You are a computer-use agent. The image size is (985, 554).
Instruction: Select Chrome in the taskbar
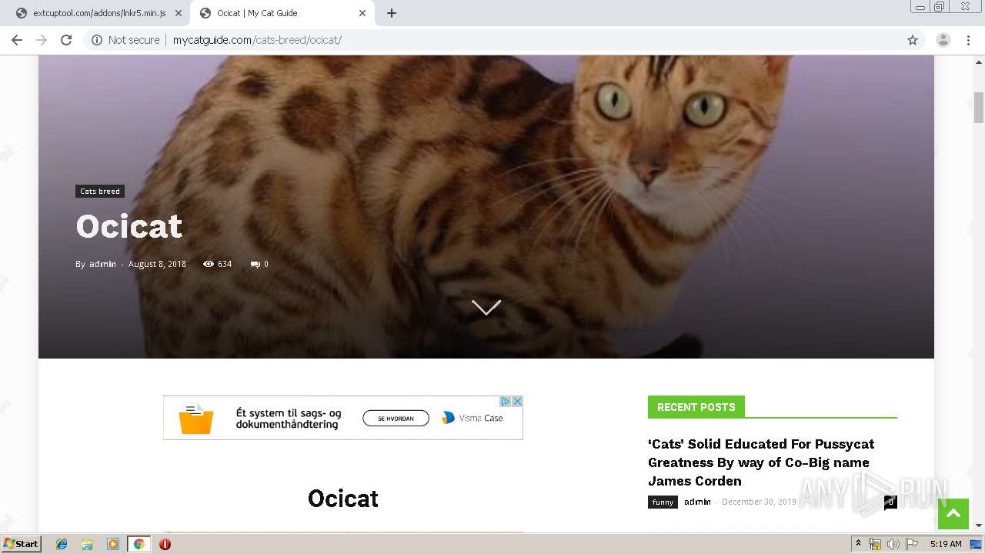(139, 544)
